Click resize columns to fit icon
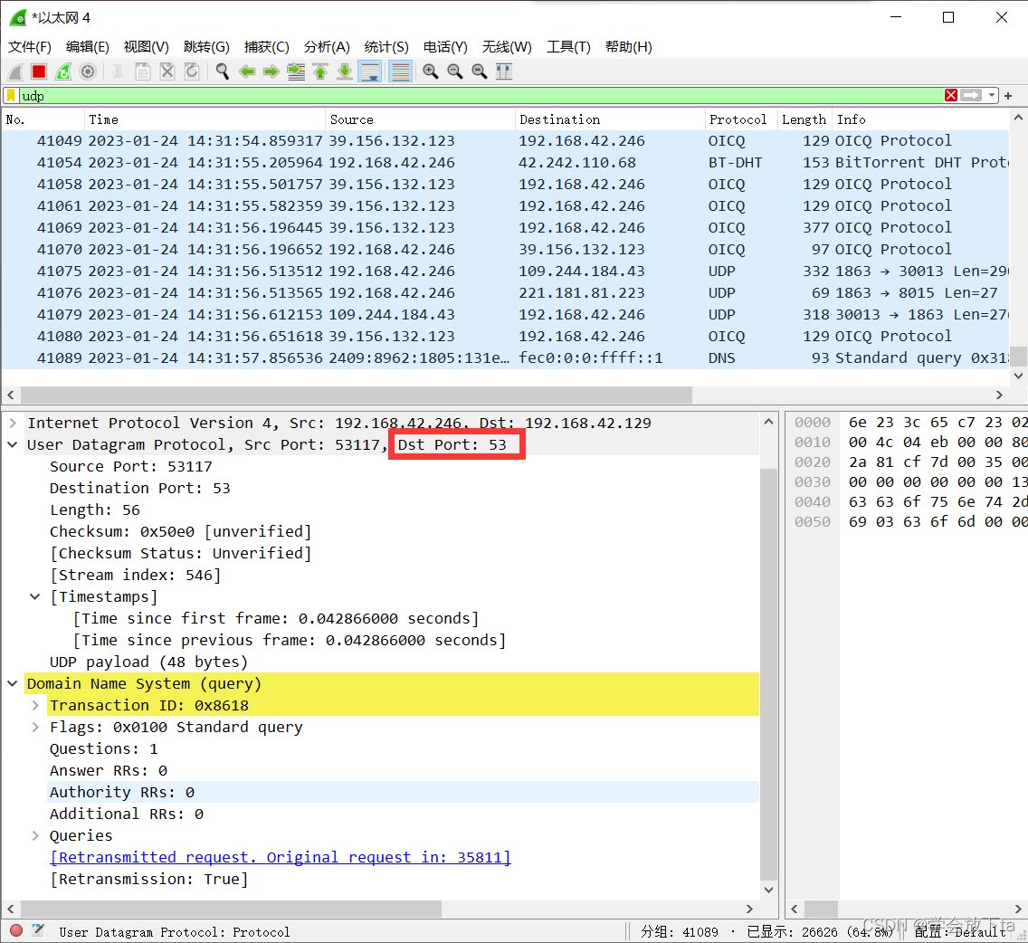 pyautogui.click(x=503, y=71)
